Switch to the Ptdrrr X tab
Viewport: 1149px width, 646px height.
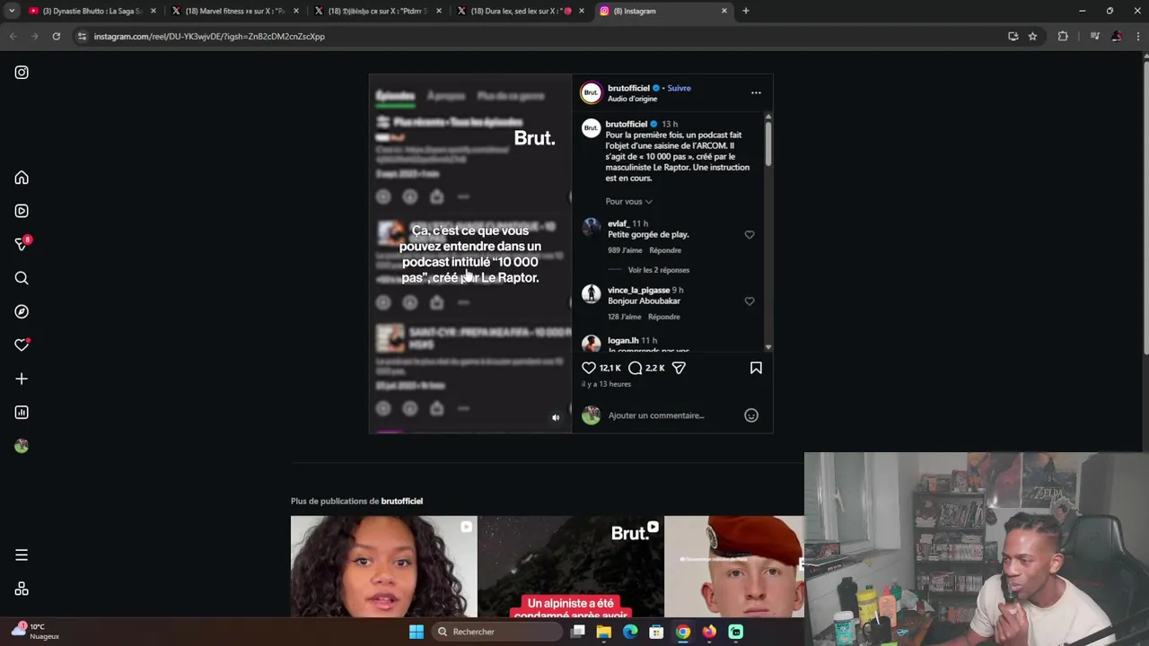378,11
